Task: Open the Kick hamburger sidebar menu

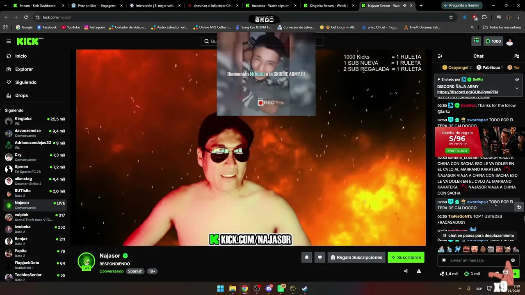Action: [9, 41]
